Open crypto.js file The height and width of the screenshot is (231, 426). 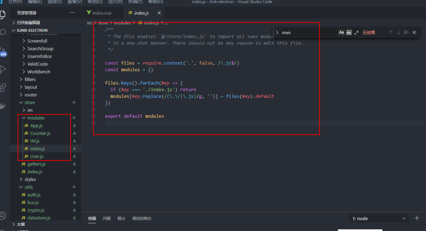tap(46, 210)
